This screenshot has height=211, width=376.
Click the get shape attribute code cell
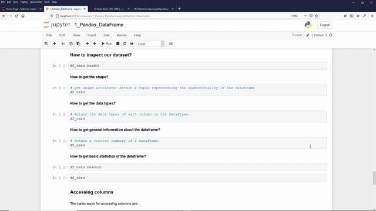pyautogui.click(x=197, y=90)
